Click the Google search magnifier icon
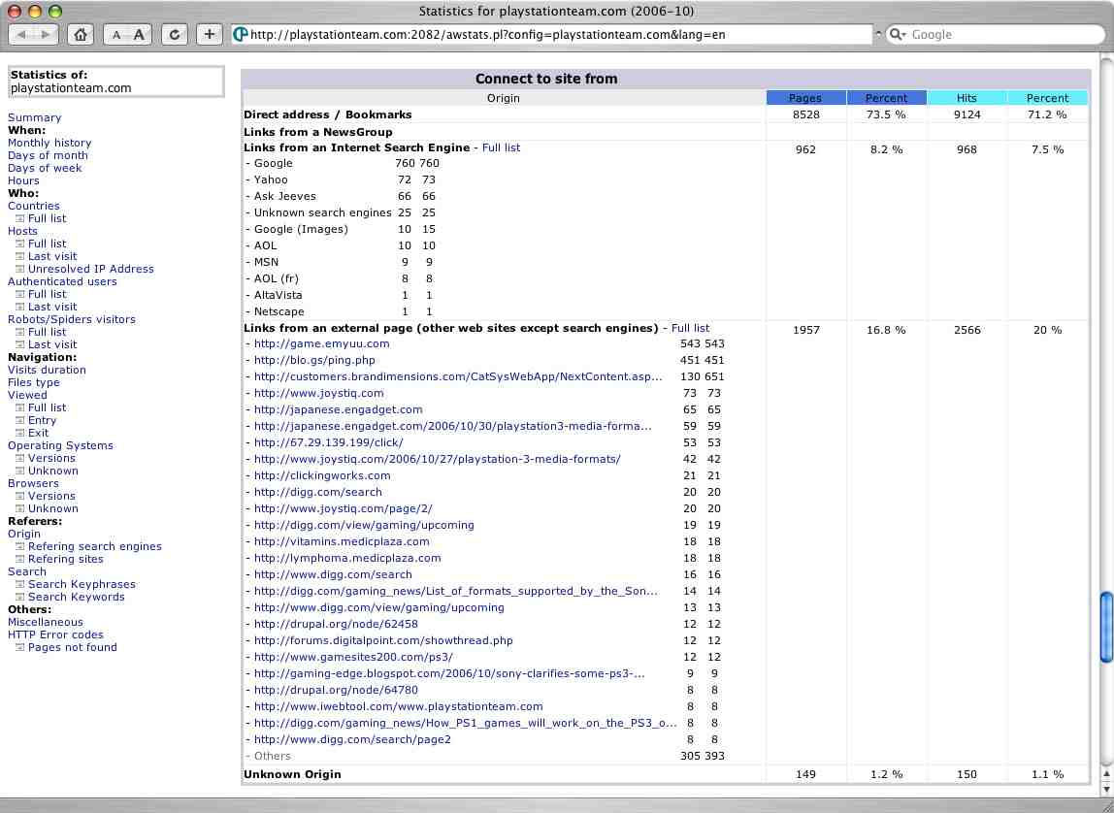The image size is (1114, 813). coord(898,34)
